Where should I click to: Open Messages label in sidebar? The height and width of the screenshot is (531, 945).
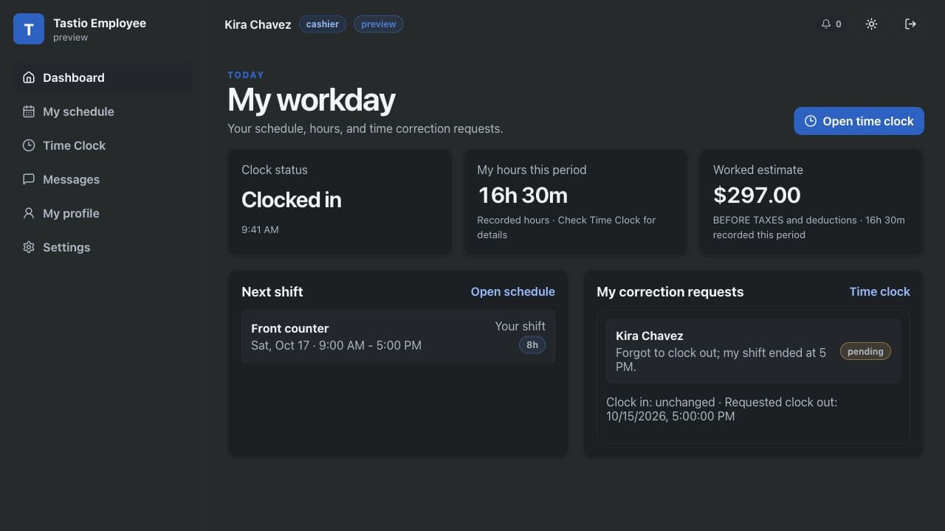pyautogui.click(x=71, y=179)
